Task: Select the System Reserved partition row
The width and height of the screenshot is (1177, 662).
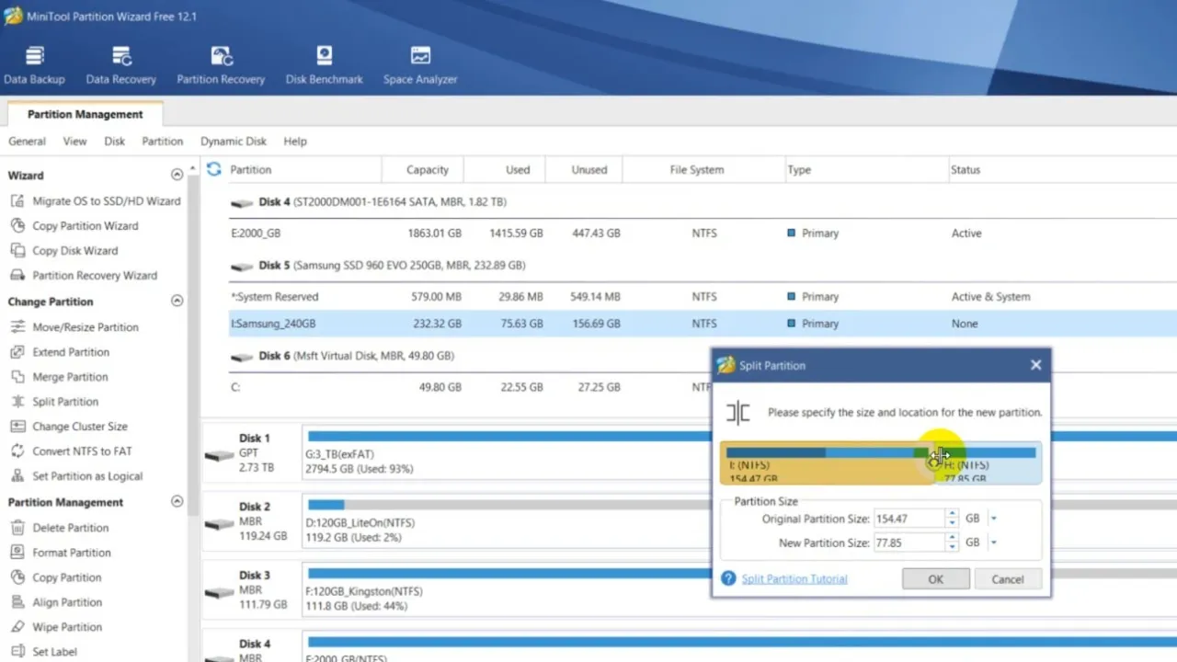Action: pyautogui.click(x=703, y=296)
